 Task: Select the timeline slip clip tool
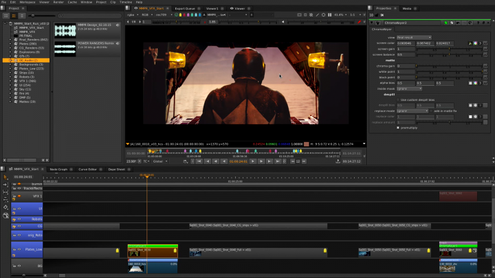tap(5, 192)
